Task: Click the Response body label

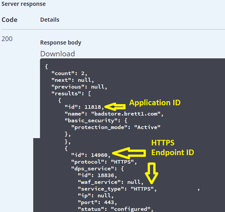Action: (60, 43)
